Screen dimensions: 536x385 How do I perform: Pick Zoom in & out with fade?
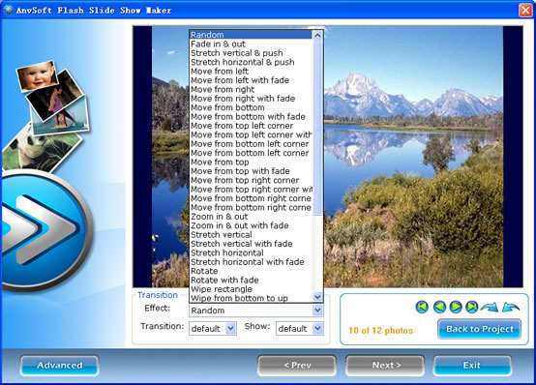click(x=251, y=225)
